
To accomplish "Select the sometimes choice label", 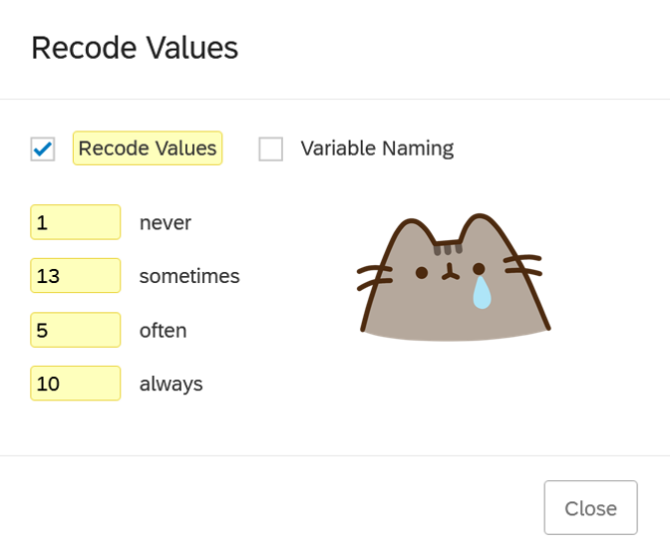I will click(x=189, y=276).
